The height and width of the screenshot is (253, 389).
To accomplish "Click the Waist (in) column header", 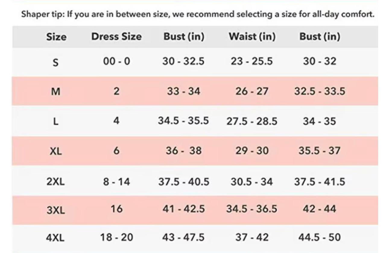I will [x=252, y=37].
